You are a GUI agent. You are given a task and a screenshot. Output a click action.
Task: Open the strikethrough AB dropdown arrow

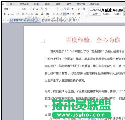click(x=20, y=14)
